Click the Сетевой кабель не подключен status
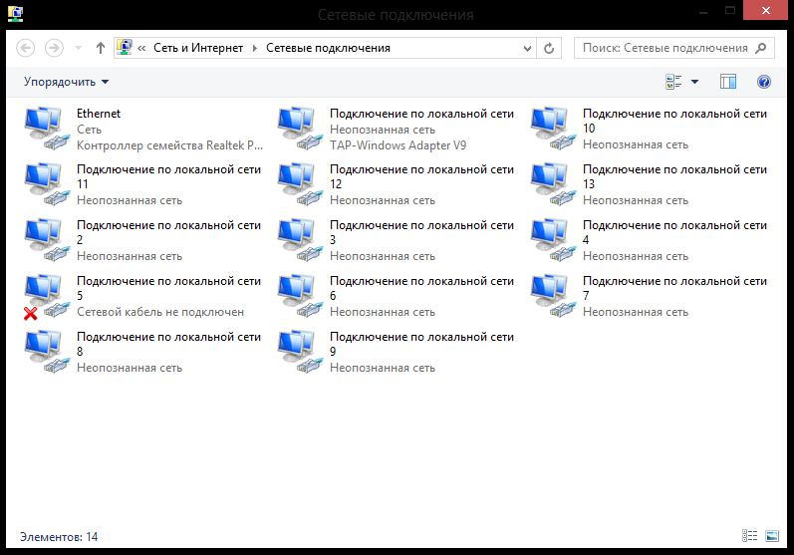The height and width of the screenshot is (555, 794). tap(160, 312)
